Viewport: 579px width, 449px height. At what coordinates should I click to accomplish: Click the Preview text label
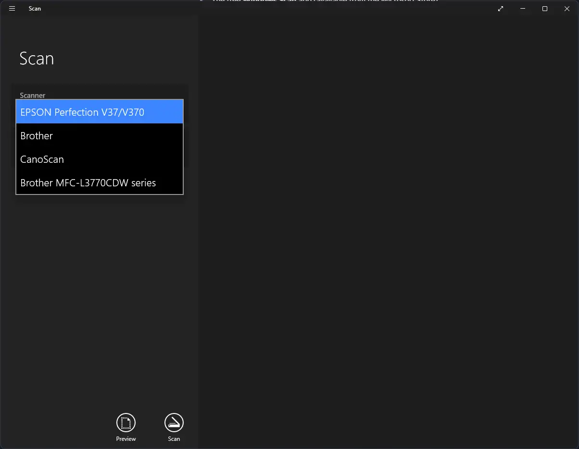click(x=126, y=439)
